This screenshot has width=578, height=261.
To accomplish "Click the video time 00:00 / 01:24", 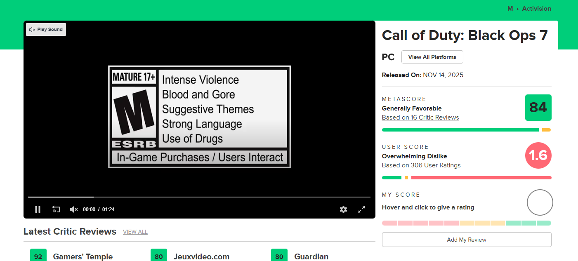I will click(99, 209).
